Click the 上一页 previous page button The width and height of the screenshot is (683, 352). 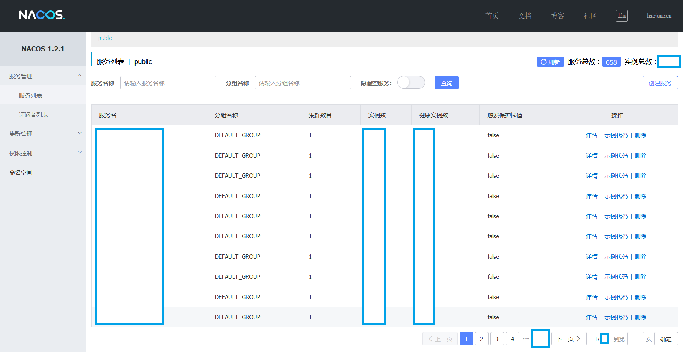point(440,339)
